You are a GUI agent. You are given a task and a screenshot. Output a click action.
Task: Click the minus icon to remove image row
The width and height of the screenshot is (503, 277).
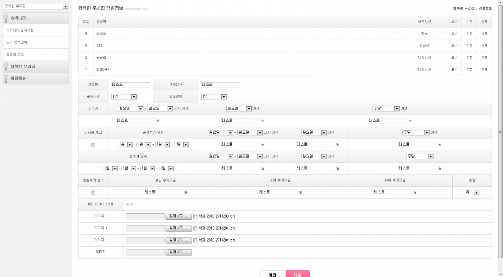(x=132, y=205)
